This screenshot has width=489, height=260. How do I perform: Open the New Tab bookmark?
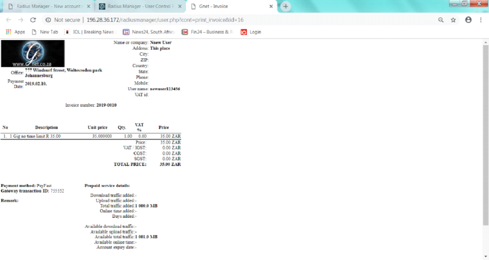[x=44, y=32]
